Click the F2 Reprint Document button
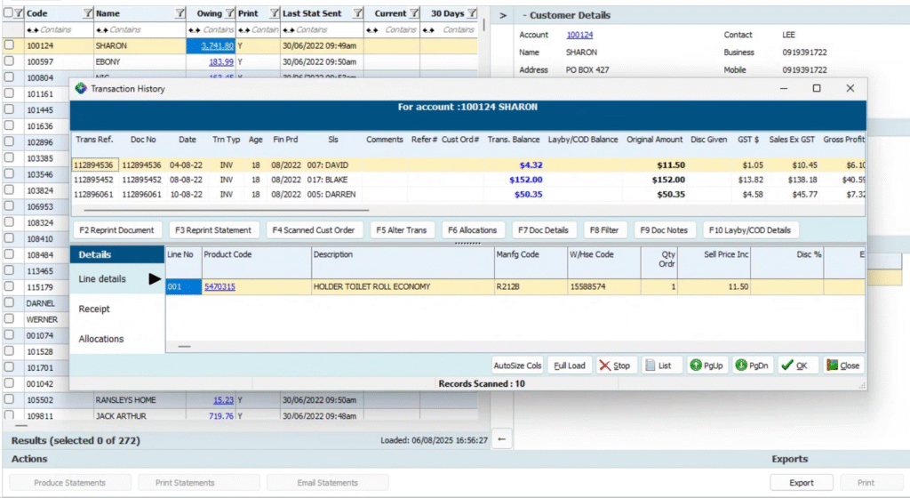The image size is (910, 498). coord(116,229)
